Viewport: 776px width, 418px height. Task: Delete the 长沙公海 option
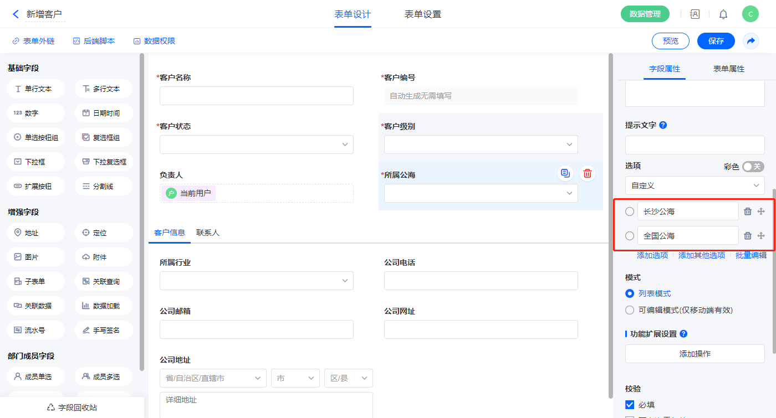(748, 211)
